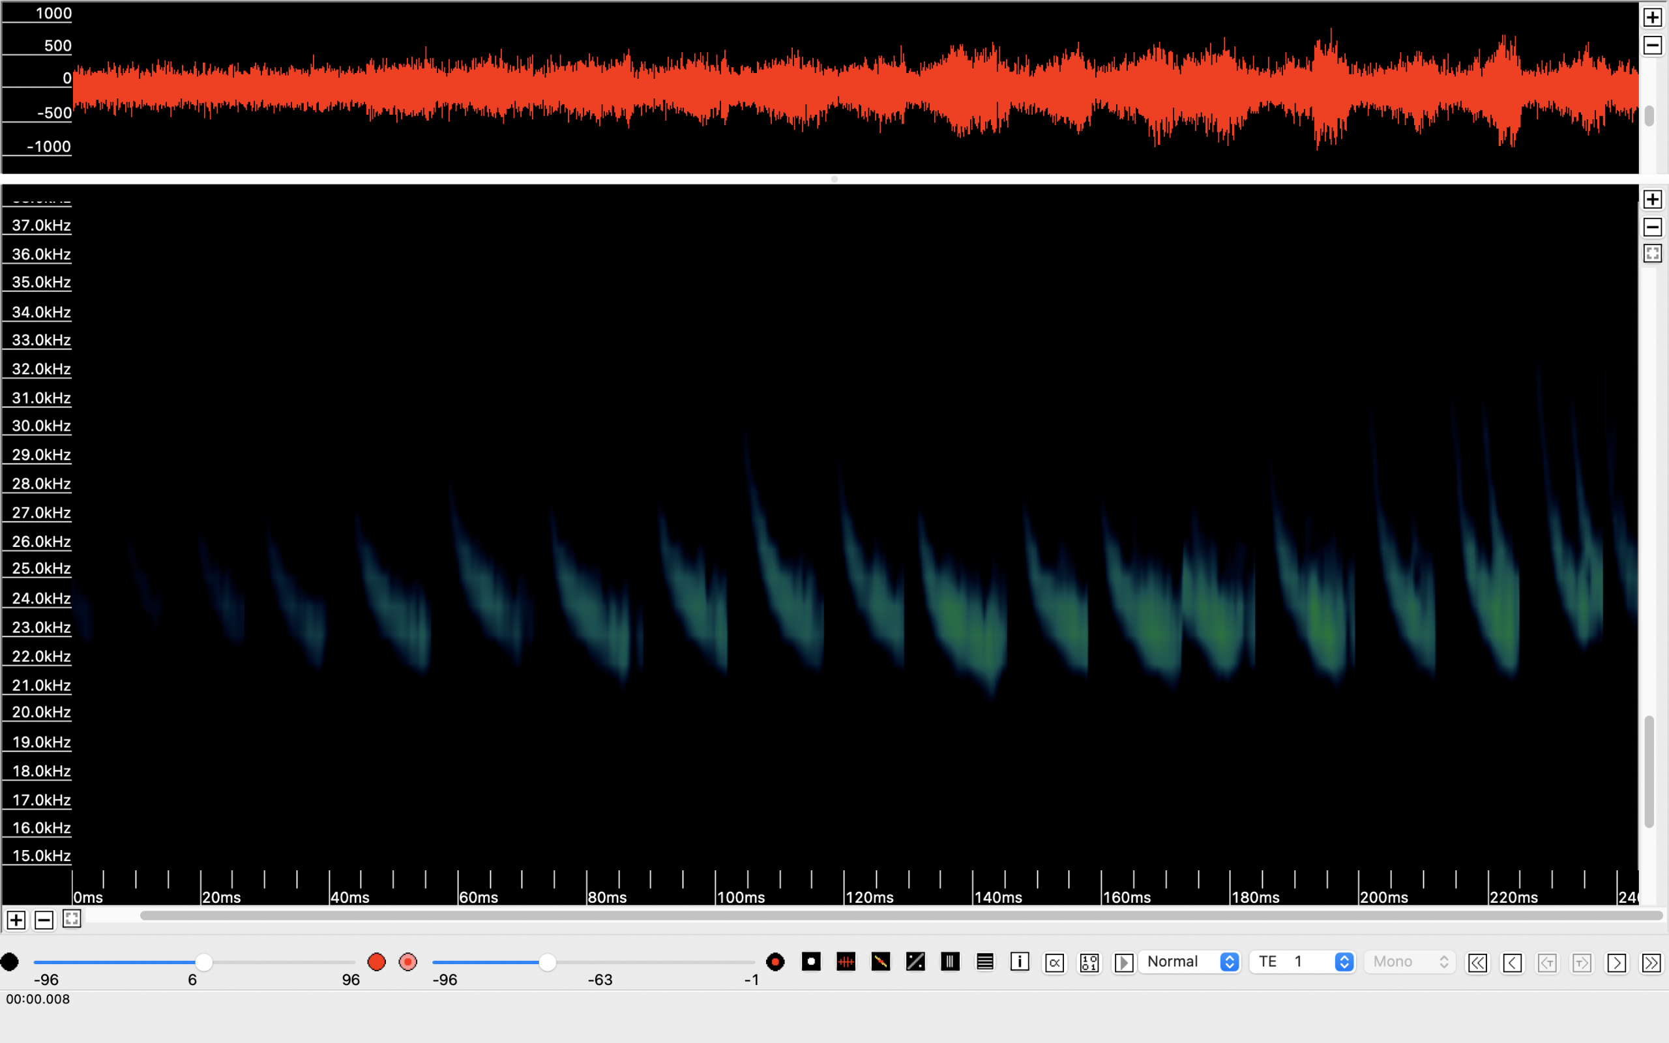Click the spectrogram view icon
The width and height of the screenshot is (1669, 1043).
coord(881,962)
